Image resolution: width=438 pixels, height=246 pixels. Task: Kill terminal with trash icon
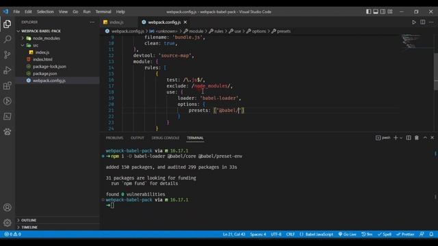click(417, 138)
